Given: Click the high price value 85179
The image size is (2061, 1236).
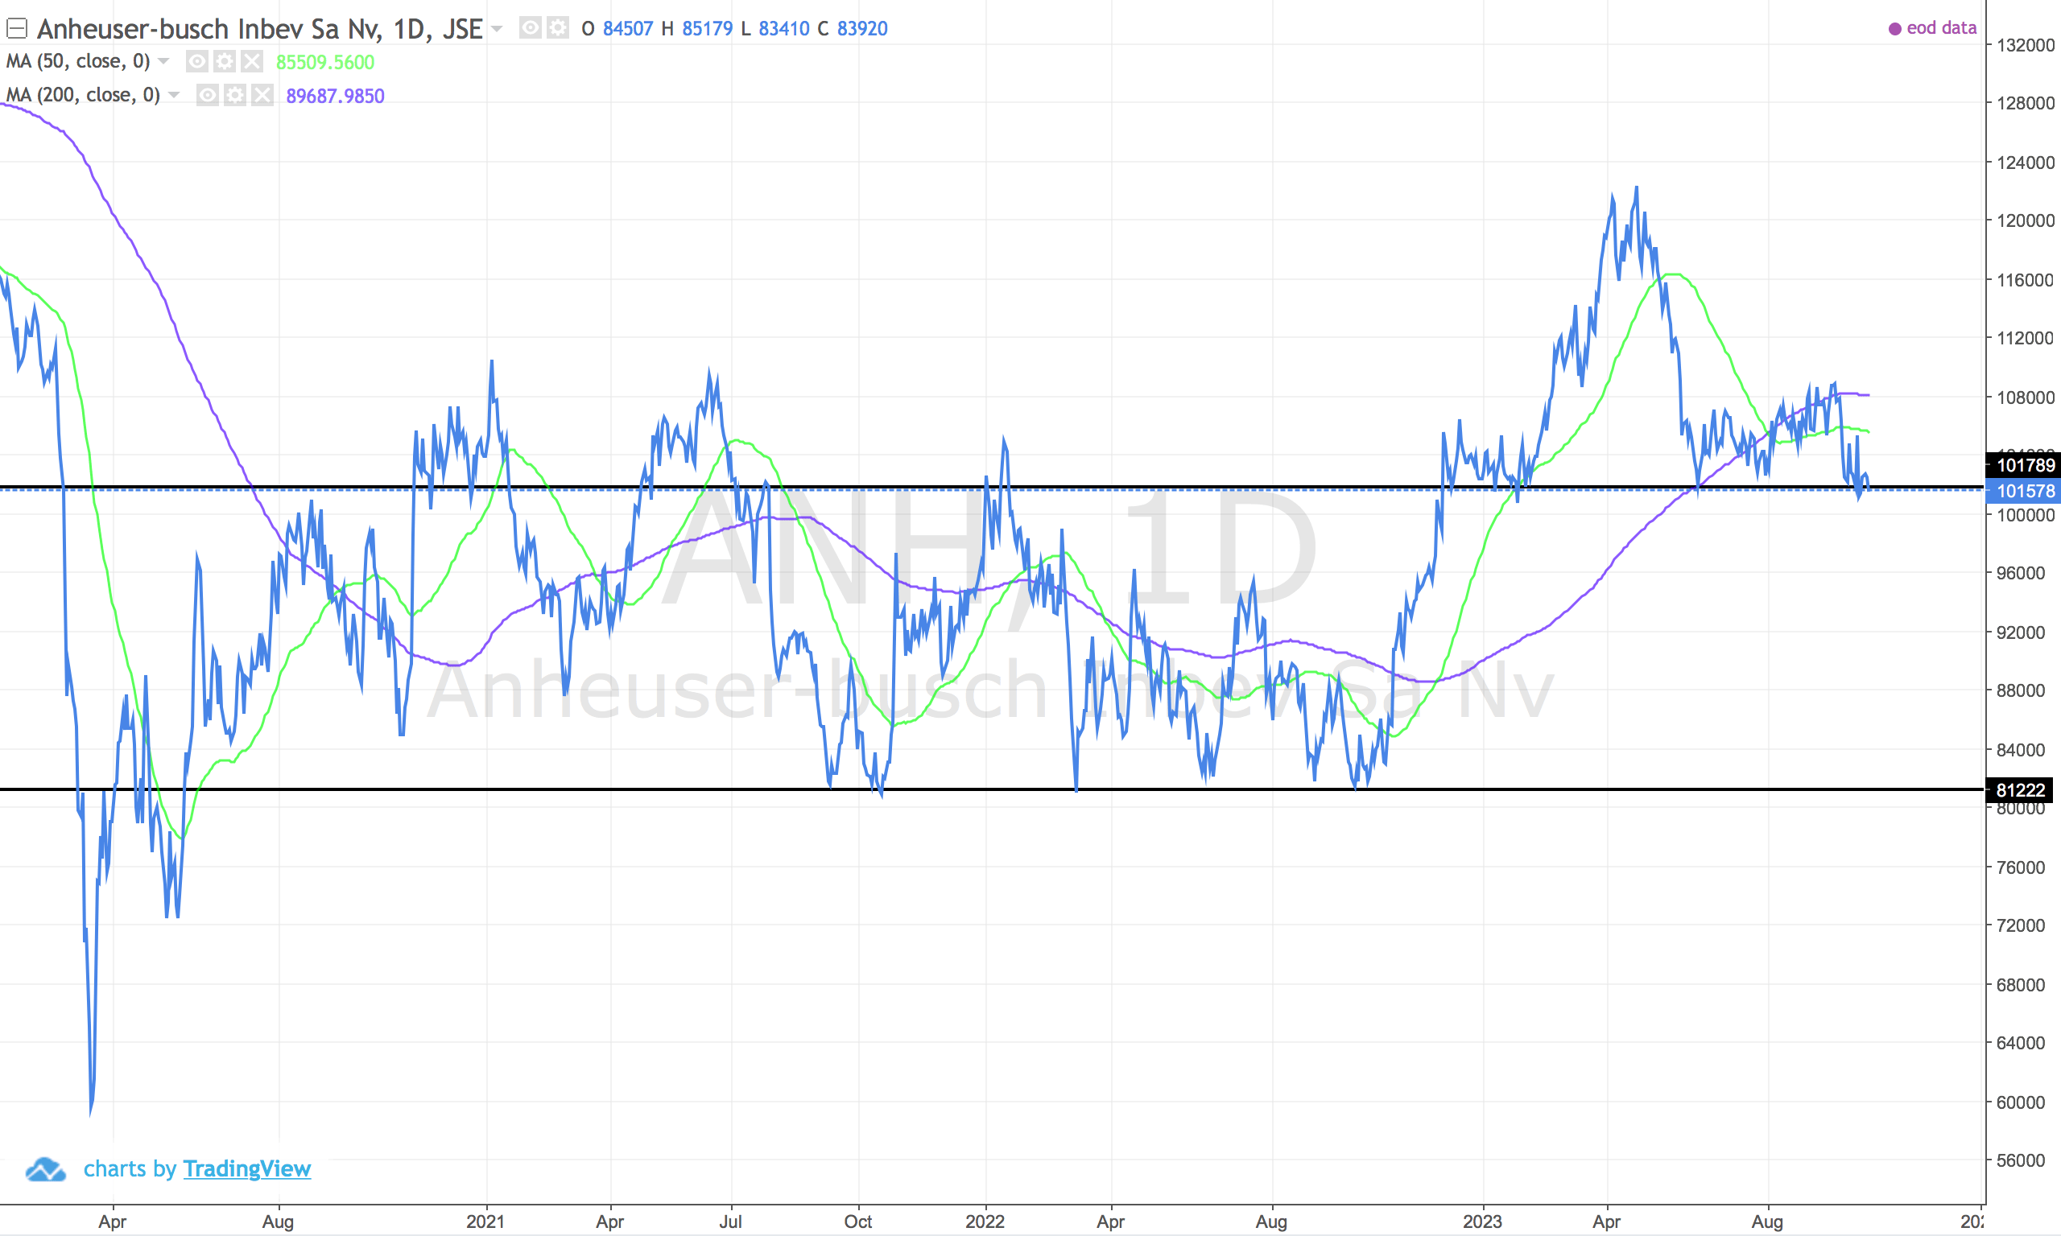Looking at the screenshot, I should [708, 28].
